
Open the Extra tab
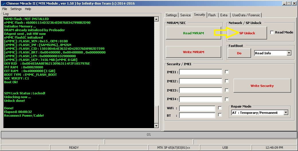click(x=224, y=15)
